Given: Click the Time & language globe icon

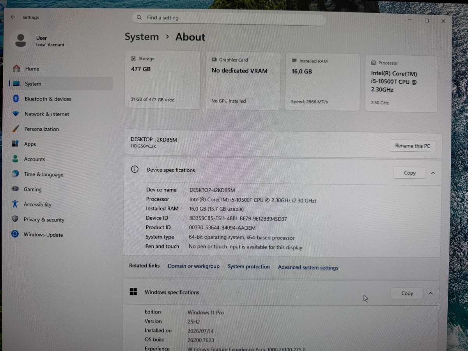Looking at the screenshot, I should [15, 174].
